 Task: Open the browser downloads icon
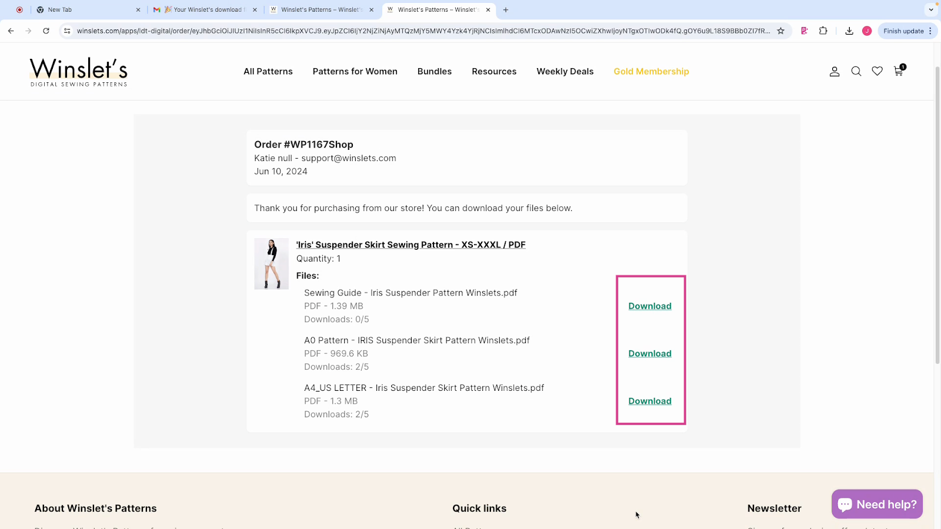pyautogui.click(x=849, y=31)
